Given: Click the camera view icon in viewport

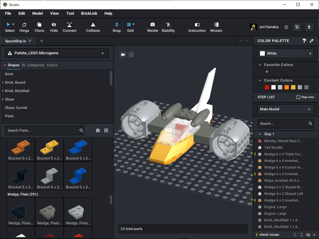Looking at the screenshot, I should pos(123,55).
